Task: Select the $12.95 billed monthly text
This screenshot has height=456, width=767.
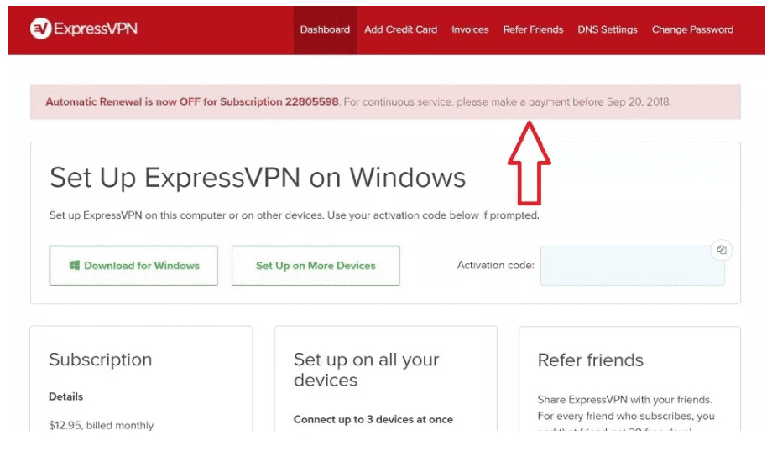Action: (x=101, y=425)
